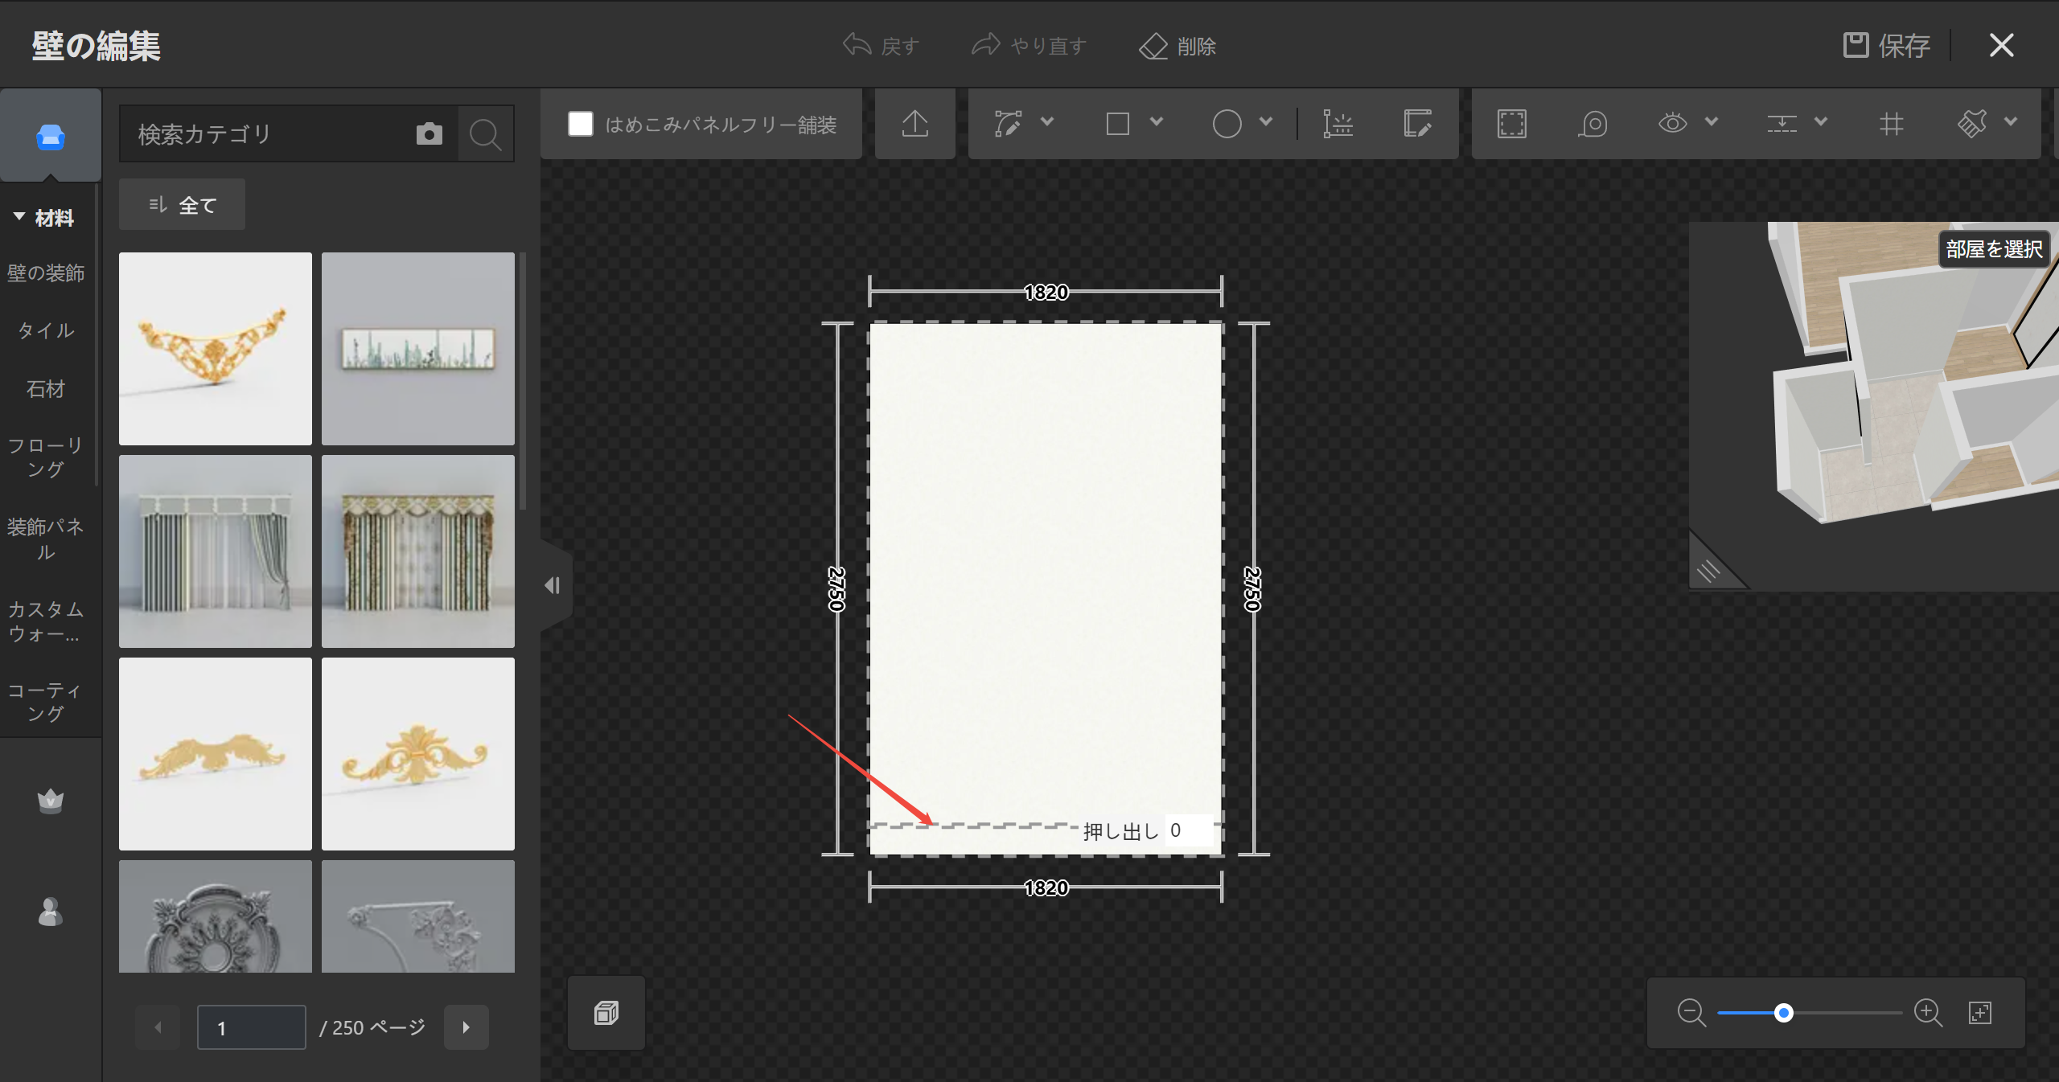Screen dimensions: 2059x1082
Task: Click the upload arrow icon
Action: 915,124
